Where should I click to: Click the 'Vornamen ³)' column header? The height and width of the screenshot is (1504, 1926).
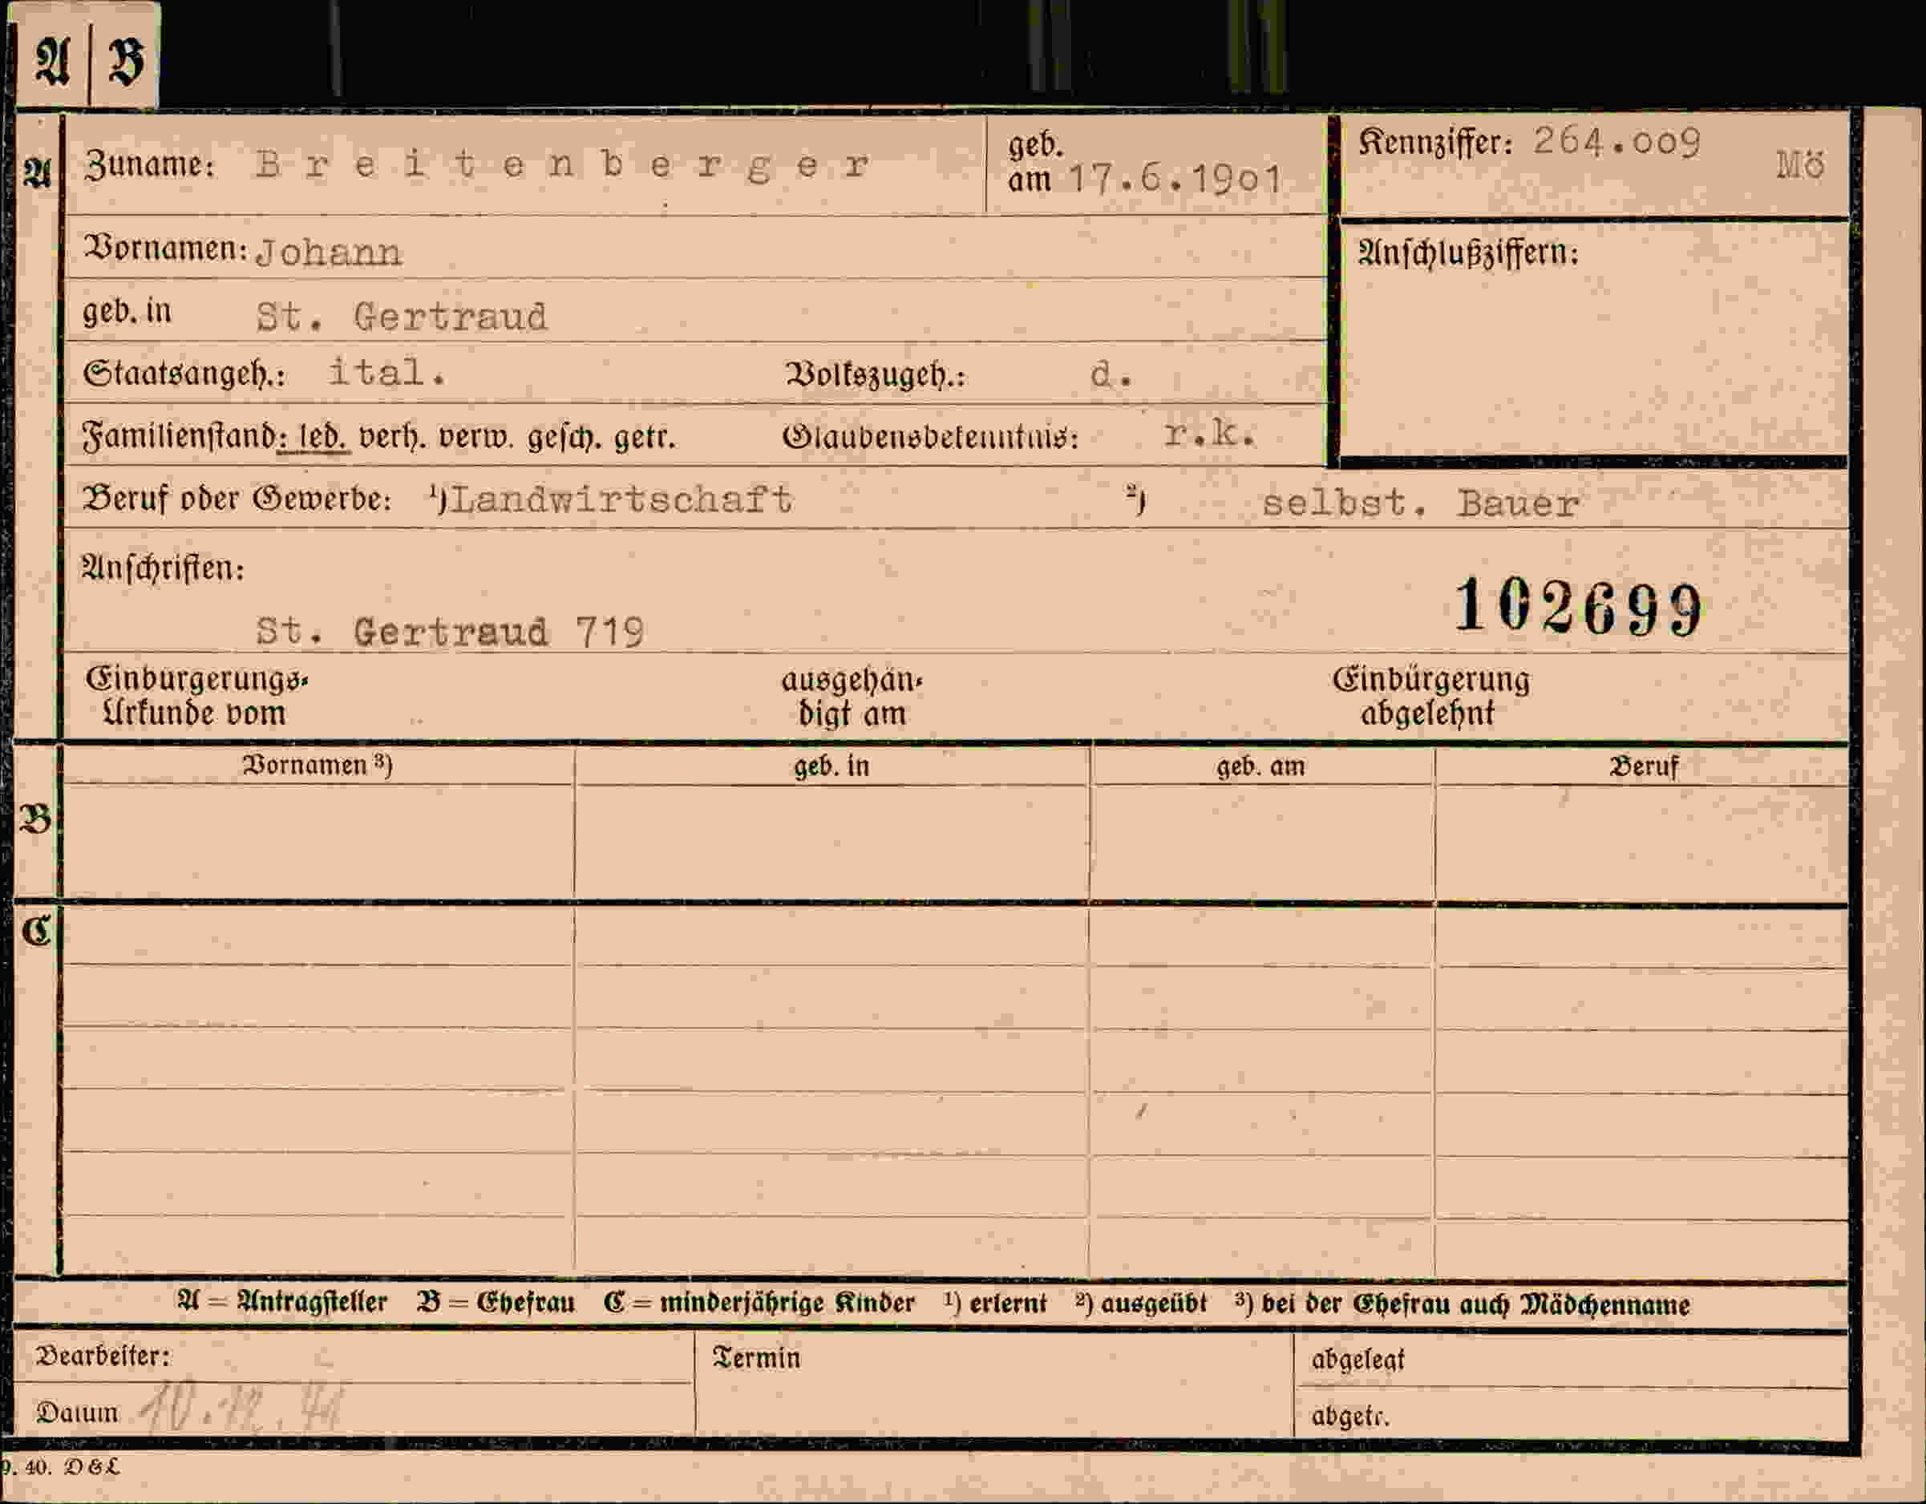[317, 764]
